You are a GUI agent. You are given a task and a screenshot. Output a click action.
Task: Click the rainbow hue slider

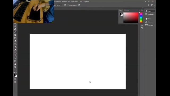[141, 18]
